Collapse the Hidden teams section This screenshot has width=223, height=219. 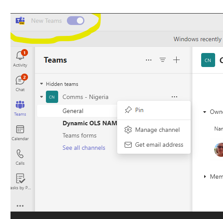tap(42, 84)
